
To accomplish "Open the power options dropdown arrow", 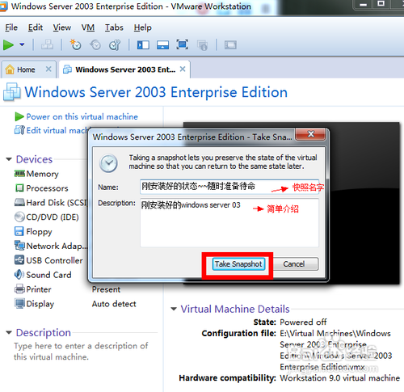I will point(22,44).
